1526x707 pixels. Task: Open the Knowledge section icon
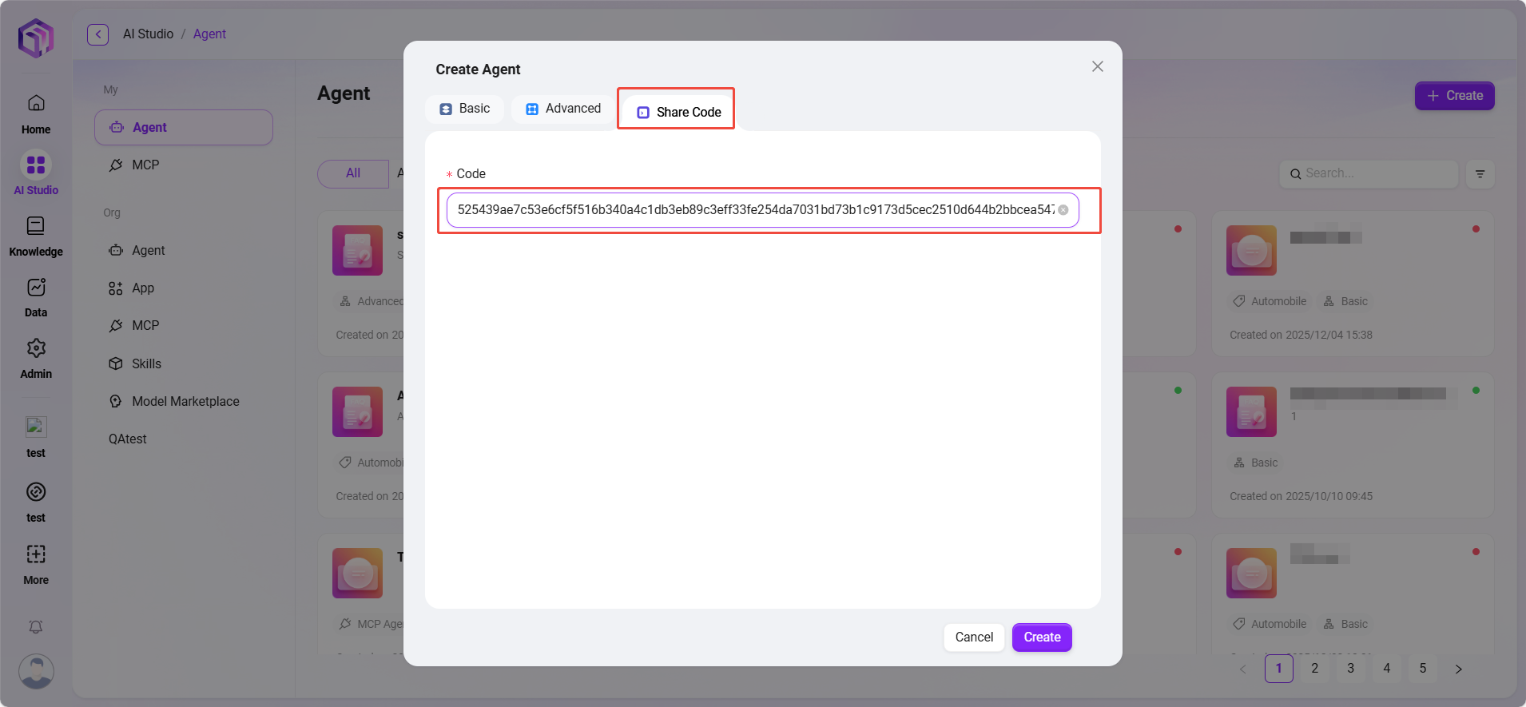(x=36, y=226)
